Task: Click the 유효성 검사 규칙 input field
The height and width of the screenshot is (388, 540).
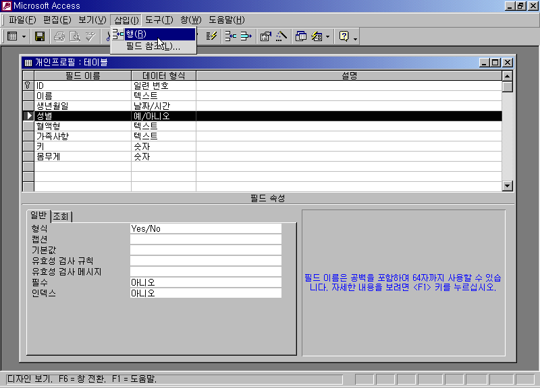Action: tap(206, 261)
